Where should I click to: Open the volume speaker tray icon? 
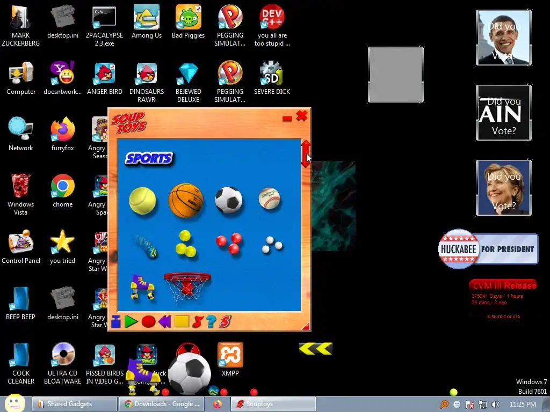(495, 404)
